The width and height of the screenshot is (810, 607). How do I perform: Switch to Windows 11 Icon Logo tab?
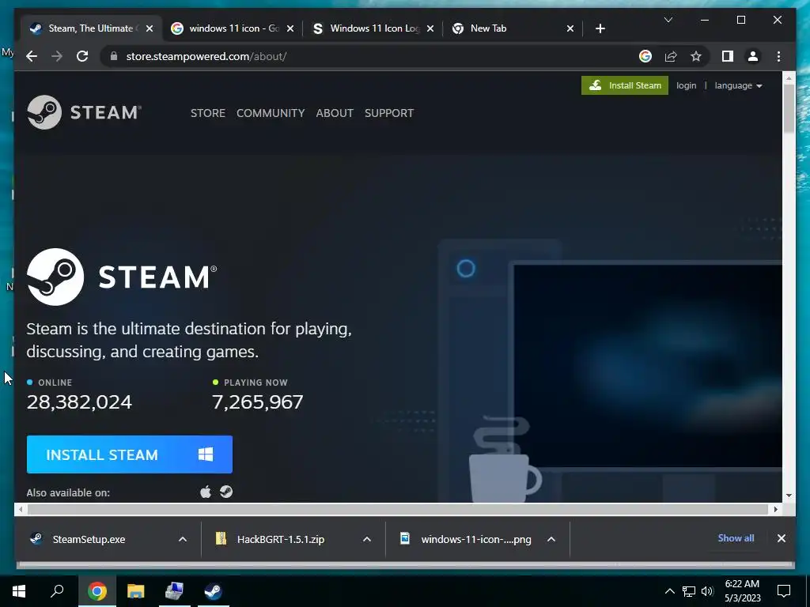374,28
